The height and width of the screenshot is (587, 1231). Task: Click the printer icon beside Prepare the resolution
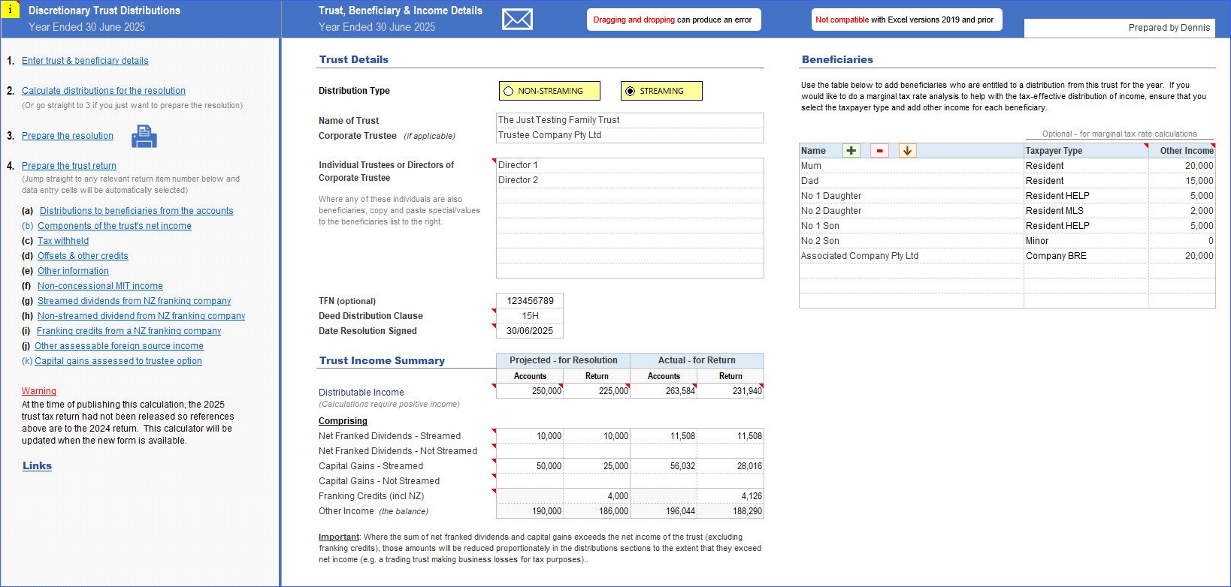(x=144, y=137)
